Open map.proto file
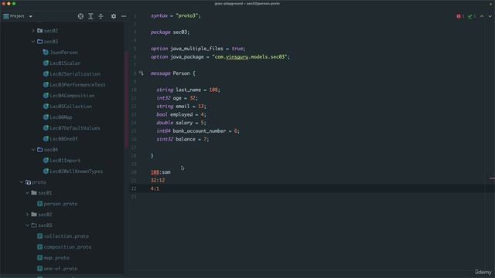 click(x=56, y=257)
